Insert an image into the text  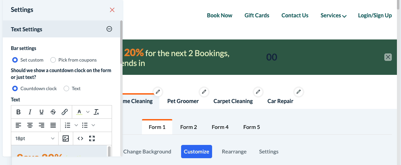coord(66,138)
